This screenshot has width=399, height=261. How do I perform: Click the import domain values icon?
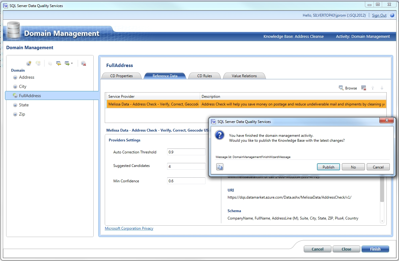tap(58, 63)
